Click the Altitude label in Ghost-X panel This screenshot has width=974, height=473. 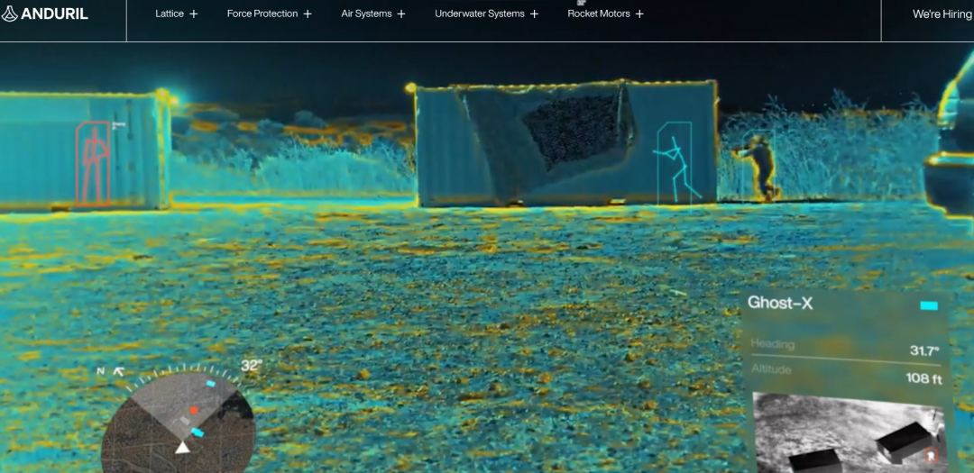[x=771, y=369]
